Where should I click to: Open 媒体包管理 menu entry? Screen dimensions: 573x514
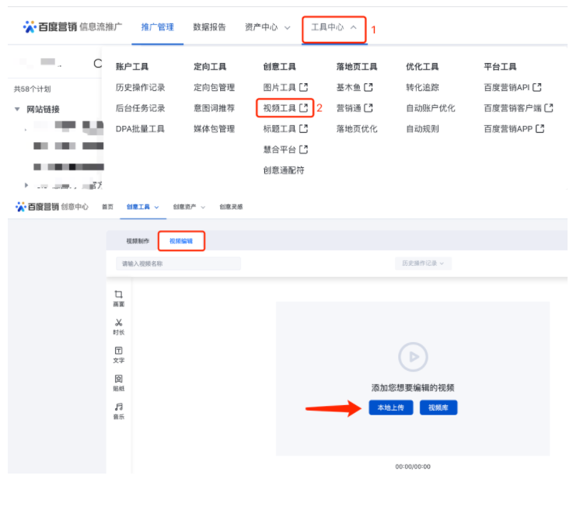[x=214, y=128]
